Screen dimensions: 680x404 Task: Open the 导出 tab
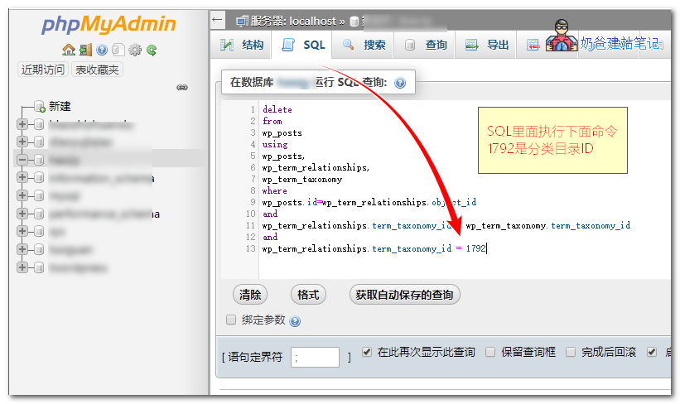click(x=488, y=45)
